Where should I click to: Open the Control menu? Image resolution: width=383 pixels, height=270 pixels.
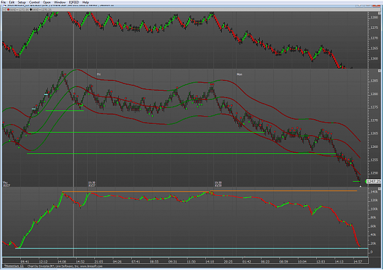tap(34, 2)
